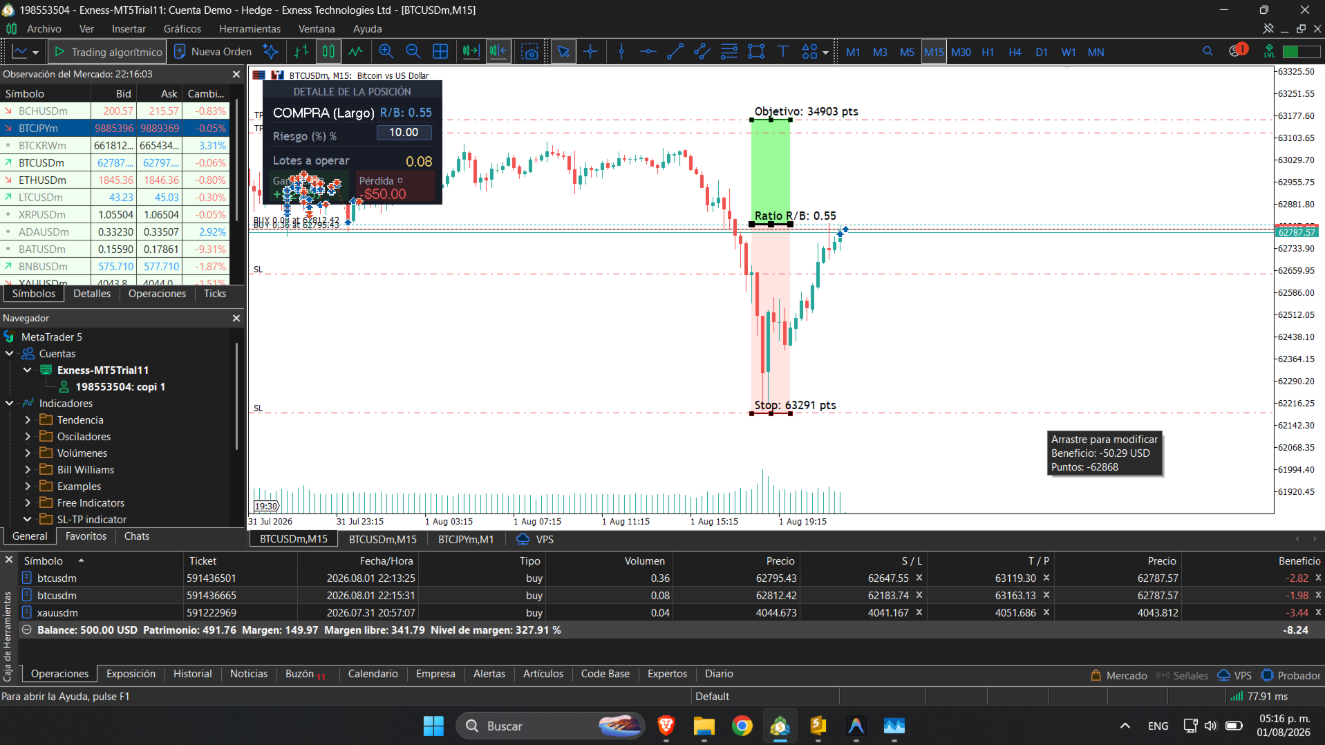Switch to the BTCJPYm,M1 chart tab
The height and width of the screenshot is (745, 1325).
click(466, 540)
